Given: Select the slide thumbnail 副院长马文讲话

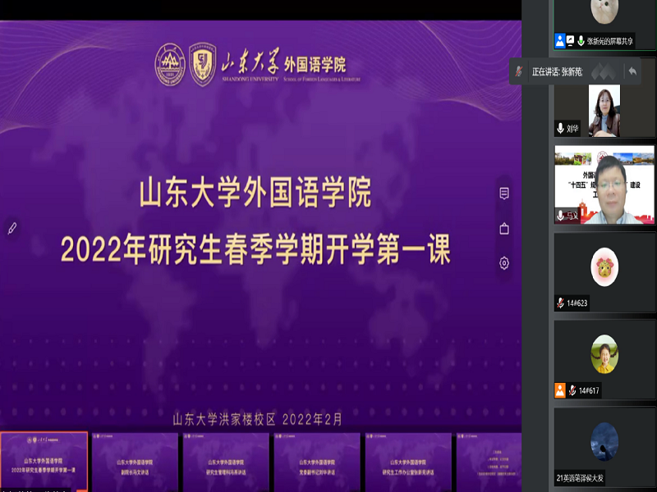Looking at the screenshot, I should 135,462.
